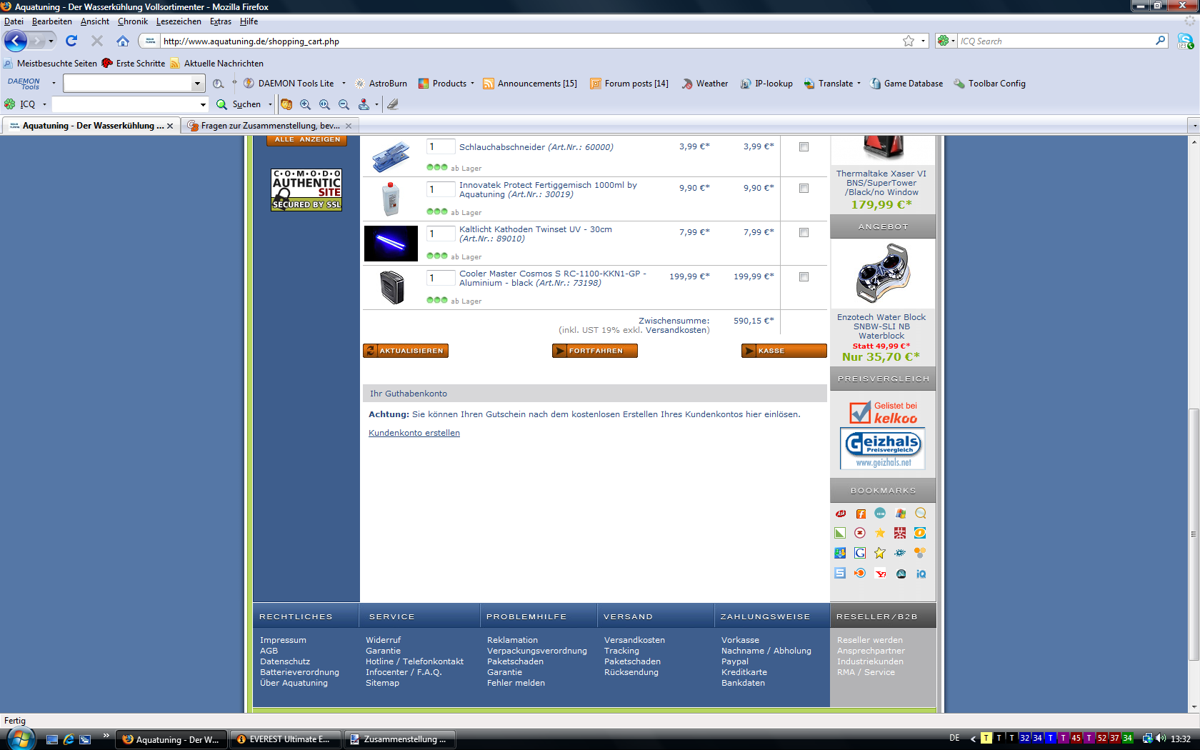The height and width of the screenshot is (750, 1200).
Task: Open the Versandkosten footer link
Action: coord(634,640)
